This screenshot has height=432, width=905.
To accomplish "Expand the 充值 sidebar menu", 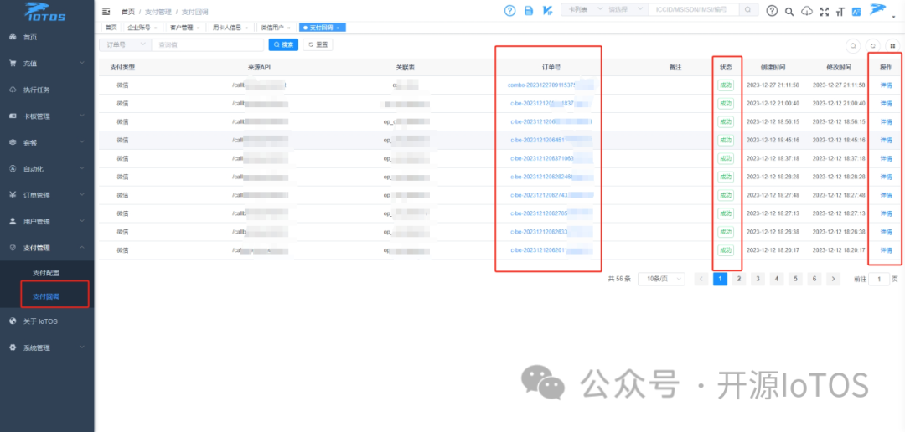I will pyautogui.click(x=47, y=64).
